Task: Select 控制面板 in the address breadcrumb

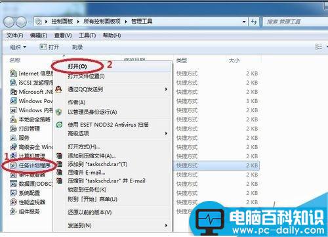Action: click(62, 21)
